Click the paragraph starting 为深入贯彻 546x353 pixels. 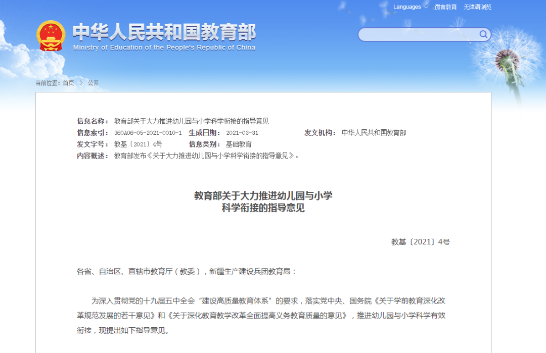[261, 316]
